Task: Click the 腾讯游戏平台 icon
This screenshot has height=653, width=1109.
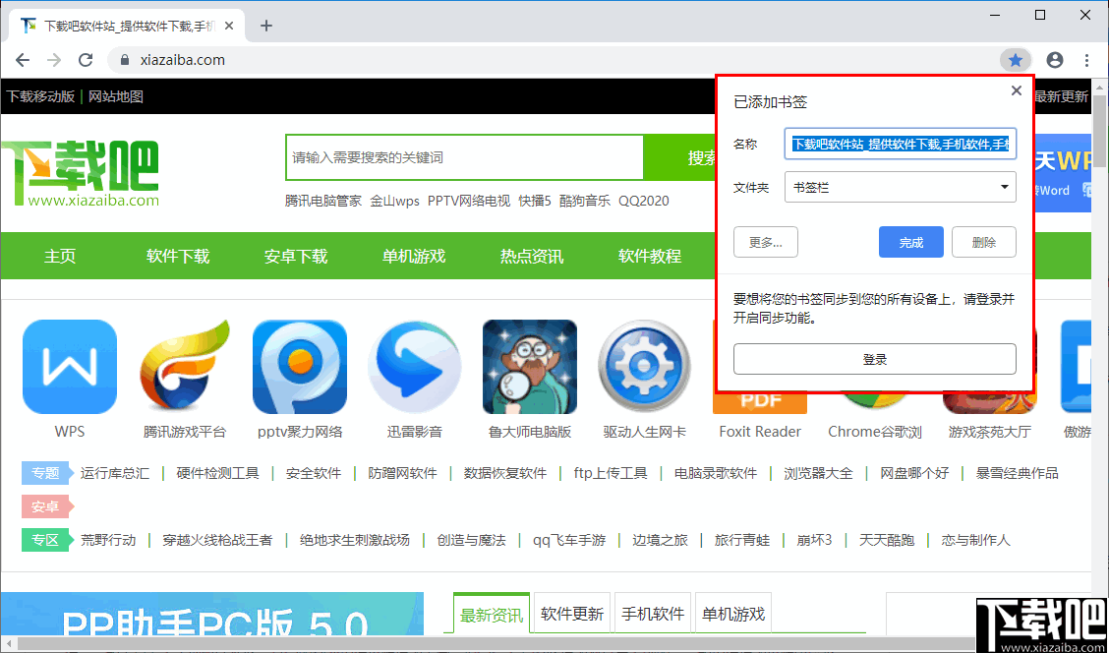Action: [184, 367]
